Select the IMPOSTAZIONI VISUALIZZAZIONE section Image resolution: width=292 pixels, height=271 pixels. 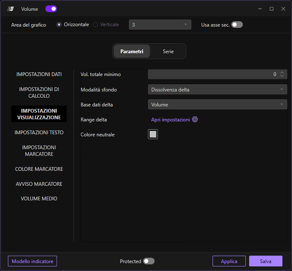point(39,114)
